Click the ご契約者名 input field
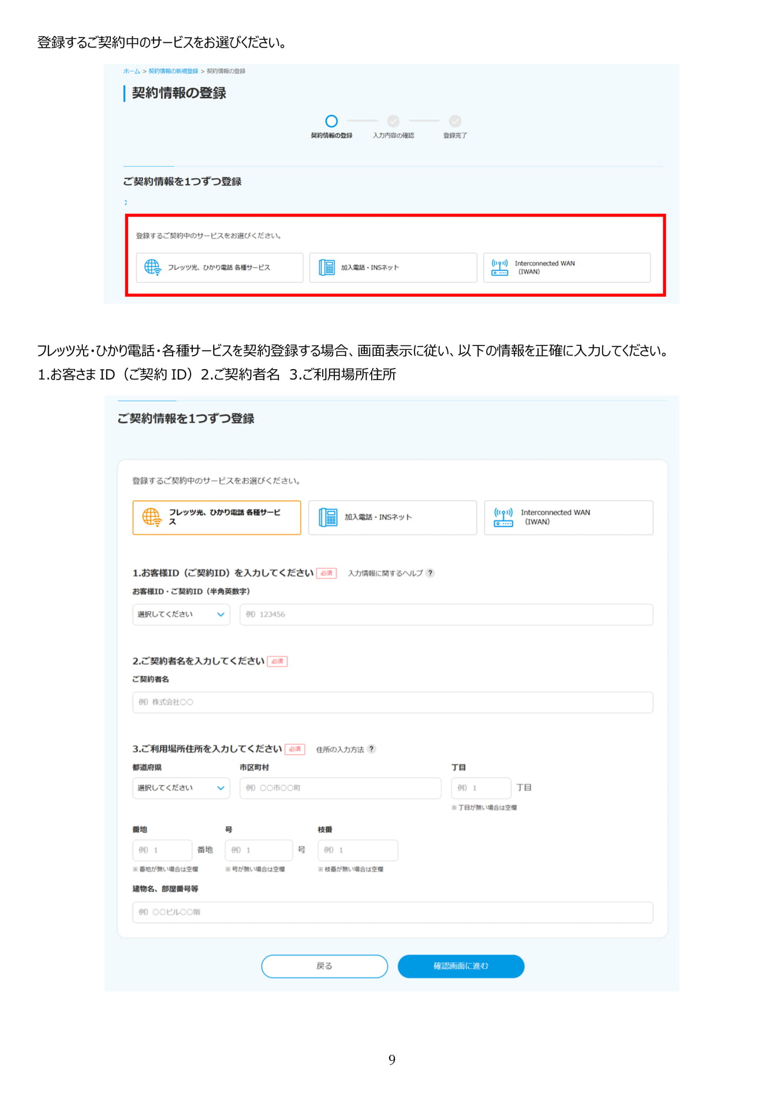Screen dimensions: 784x1109 [393, 702]
